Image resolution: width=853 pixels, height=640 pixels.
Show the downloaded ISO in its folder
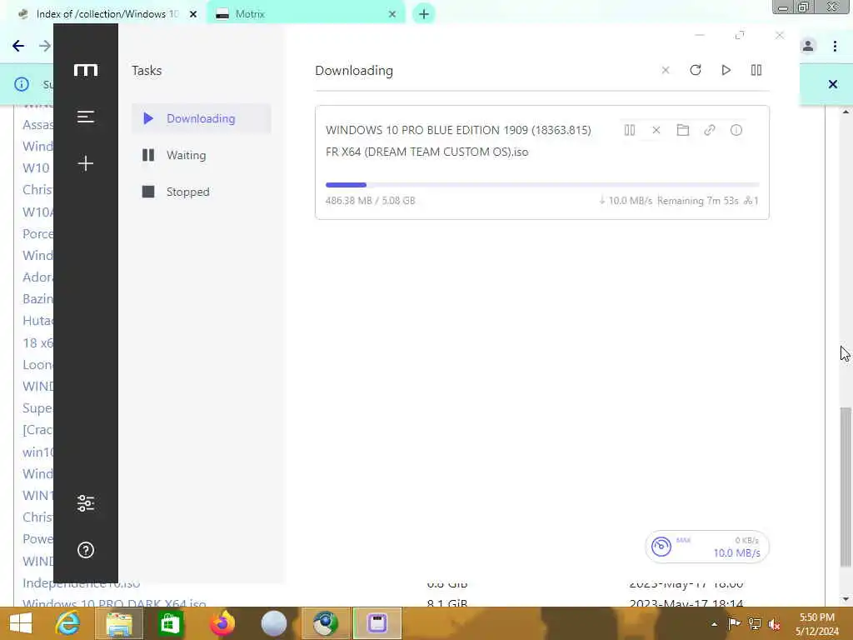(683, 130)
